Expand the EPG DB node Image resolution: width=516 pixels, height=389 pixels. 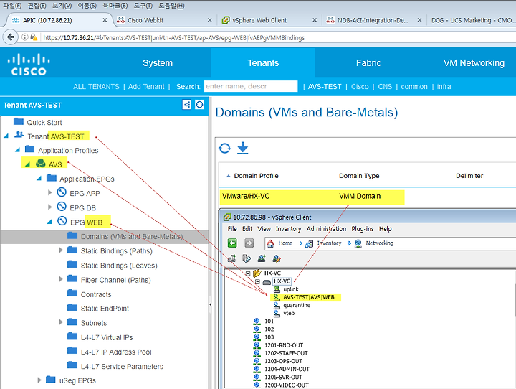click(49, 207)
